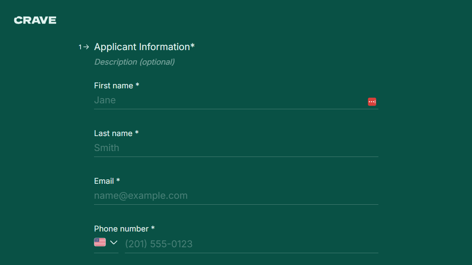Viewport: 472px width, 265px height.
Task: Click the Last name underline
Action: point(236,156)
